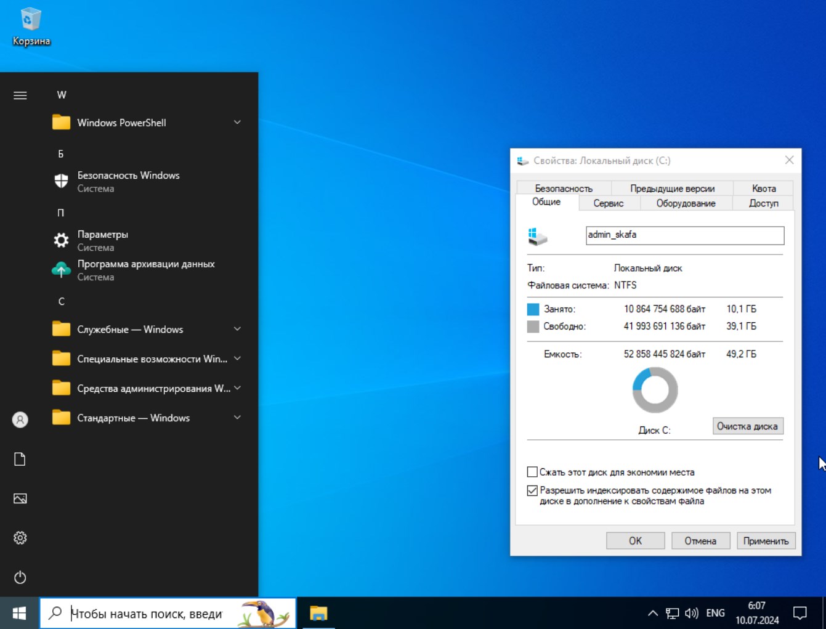Switch to the Сервис tab

coord(608,203)
